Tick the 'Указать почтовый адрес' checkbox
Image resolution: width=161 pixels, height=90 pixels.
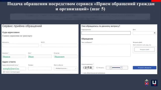pyautogui.click(x=4, y=72)
